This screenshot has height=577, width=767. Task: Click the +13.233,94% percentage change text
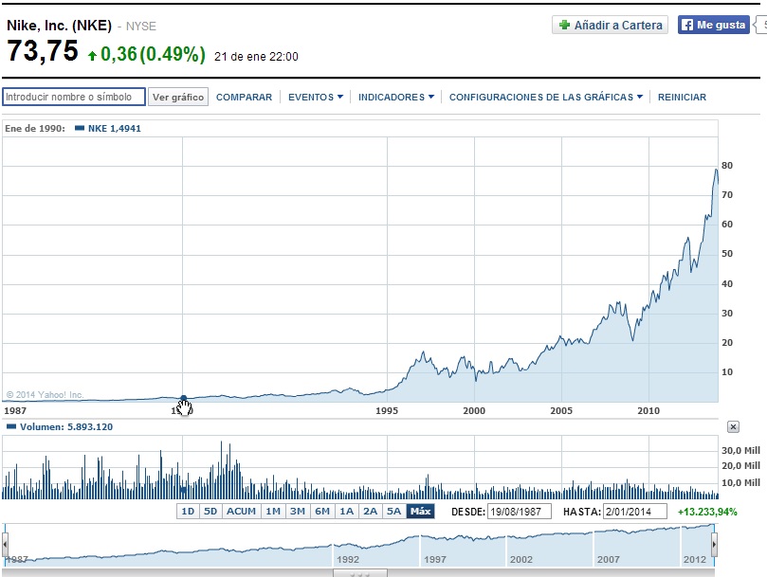[707, 512]
